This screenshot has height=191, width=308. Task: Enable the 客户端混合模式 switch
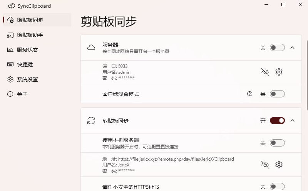click(277, 94)
